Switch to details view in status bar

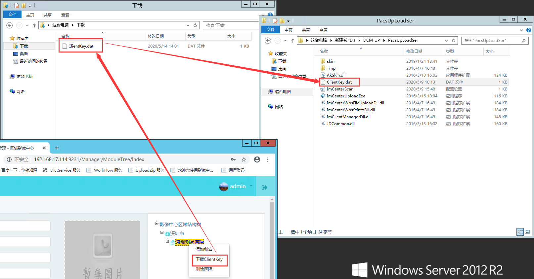coord(520,232)
